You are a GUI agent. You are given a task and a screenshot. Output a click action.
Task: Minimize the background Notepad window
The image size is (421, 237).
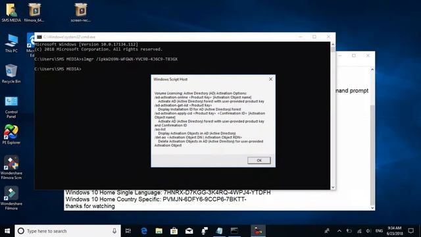340,55
